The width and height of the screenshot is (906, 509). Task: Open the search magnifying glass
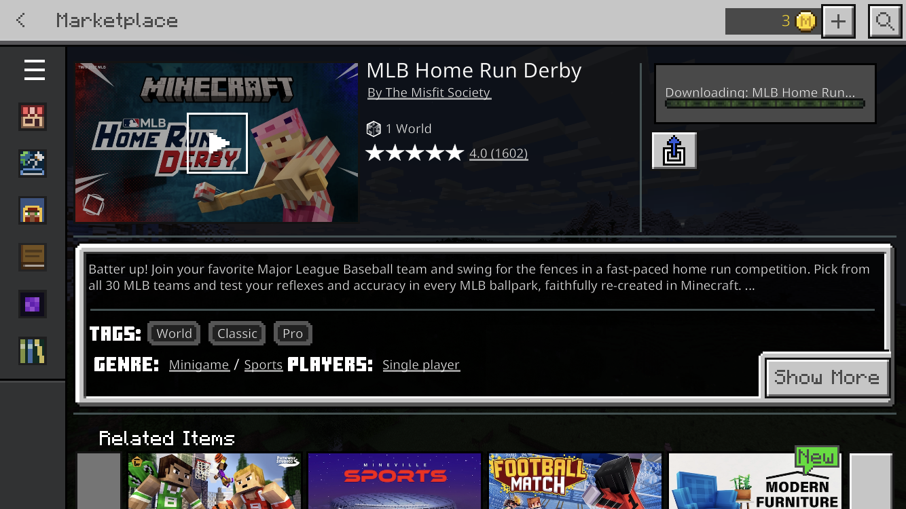[x=885, y=21]
